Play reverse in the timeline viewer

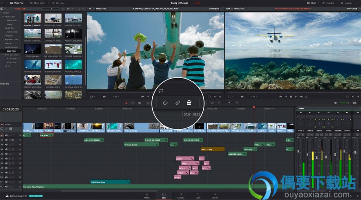(286, 97)
